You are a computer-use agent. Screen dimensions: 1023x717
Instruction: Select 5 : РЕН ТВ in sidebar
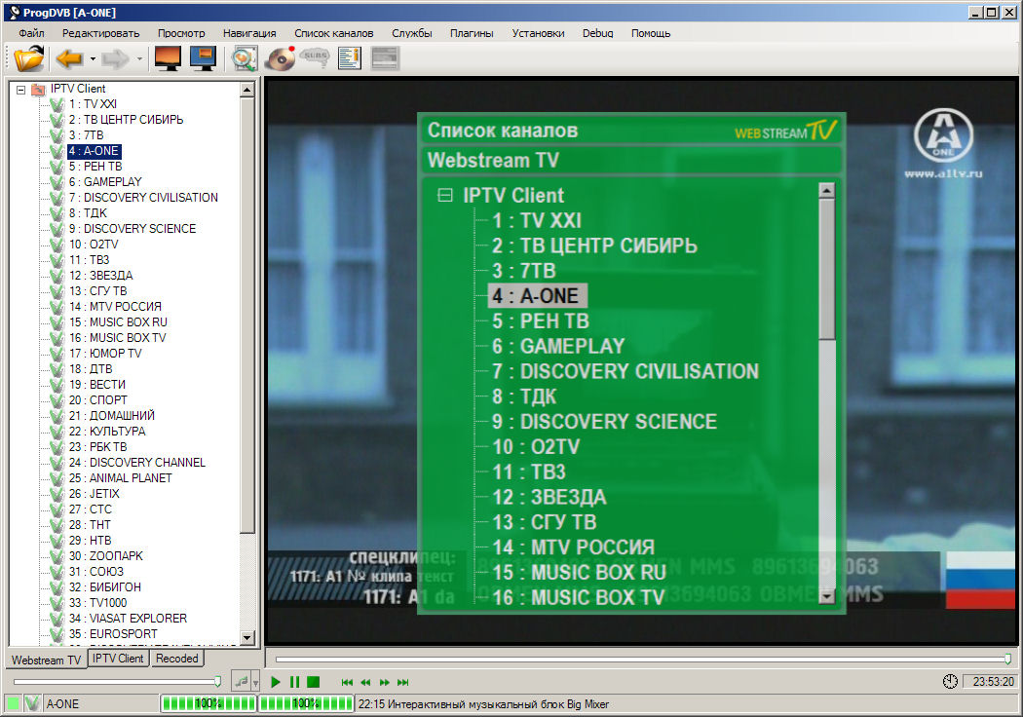[95, 167]
